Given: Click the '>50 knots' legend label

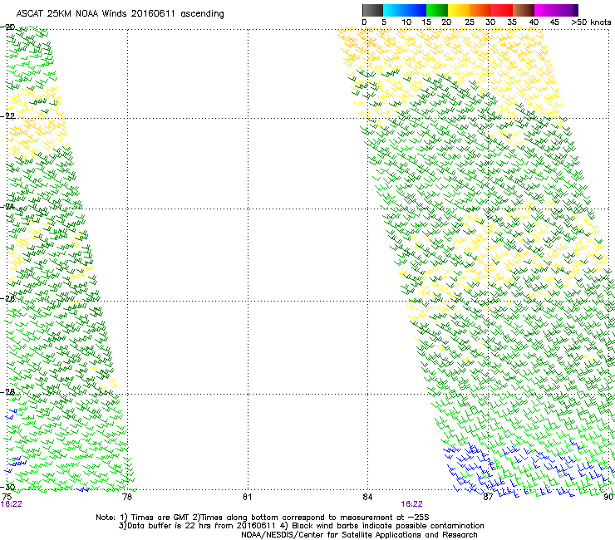Looking at the screenshot, I should pyautogui.click(x=591, y=22).
